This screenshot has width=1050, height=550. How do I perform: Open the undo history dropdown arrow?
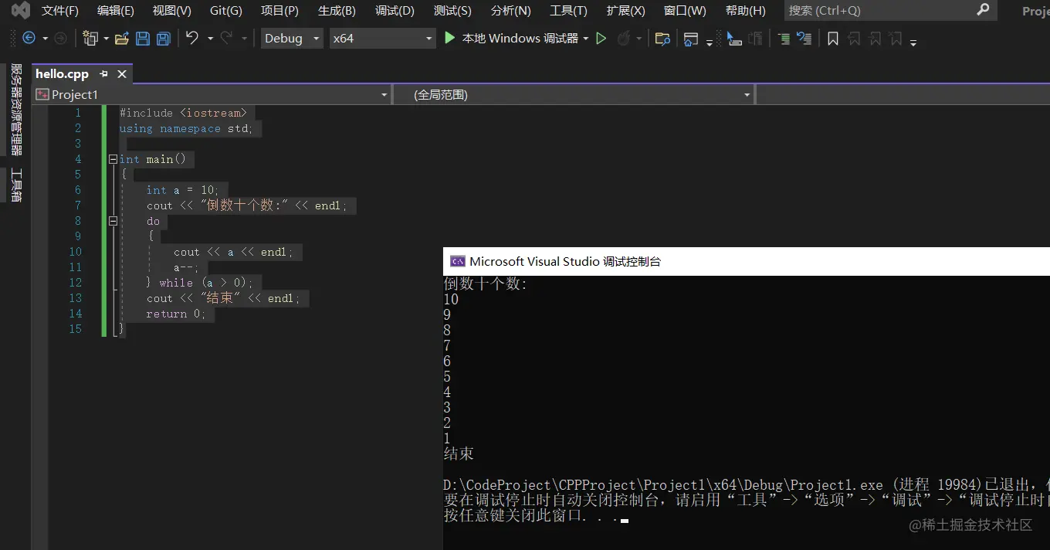tap(210, 38)
